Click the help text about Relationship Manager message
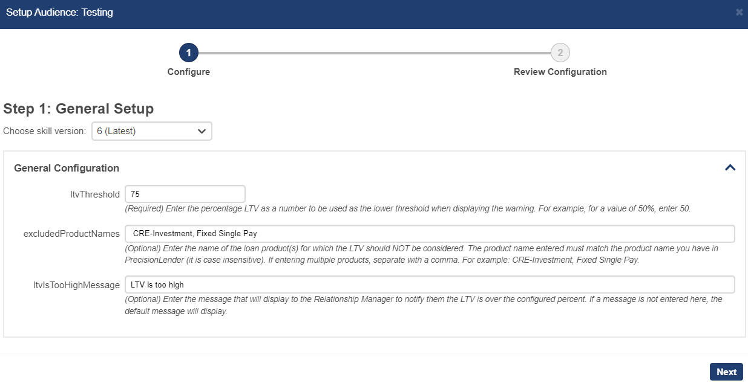 pyautogui.click(x=424, y=305)
